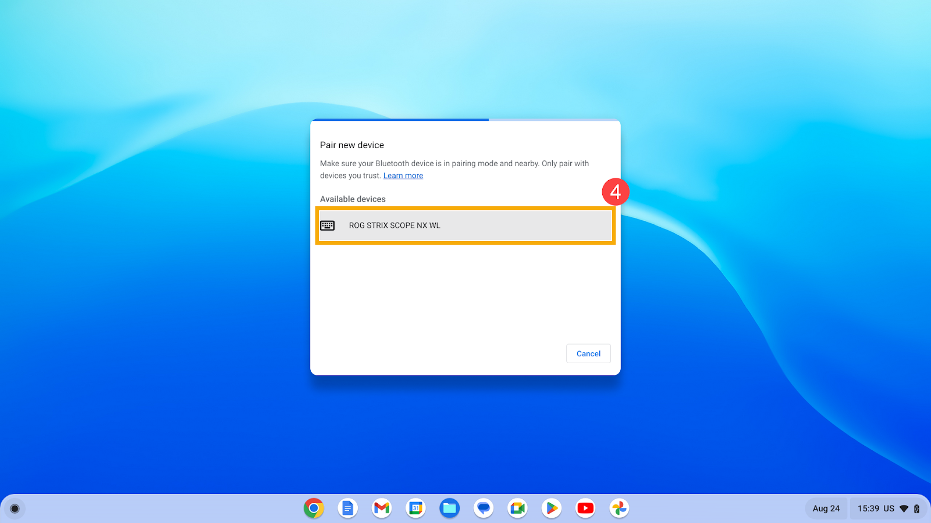Open the status tray showing 15:39
The width and height of the screenshot is (931, 523).
(889, 508)
